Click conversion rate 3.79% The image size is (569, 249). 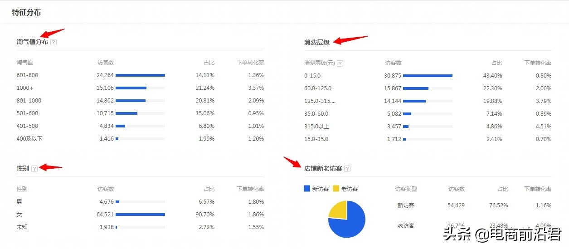pos(544,101)
